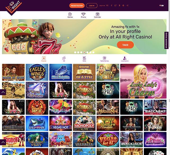Click the REGISTRATION button
This screenshot has height=155, width=170.
coord(77,6)
